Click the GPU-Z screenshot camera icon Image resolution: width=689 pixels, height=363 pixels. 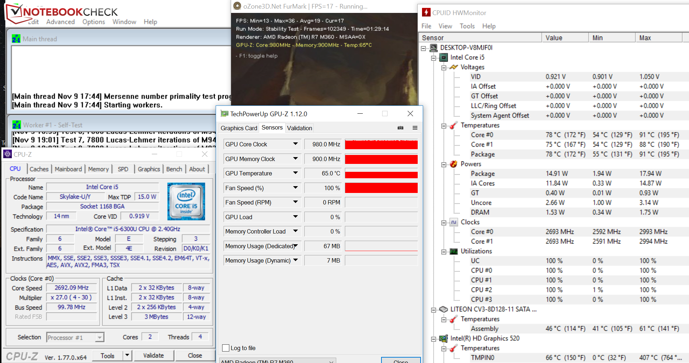click(400, 128)
